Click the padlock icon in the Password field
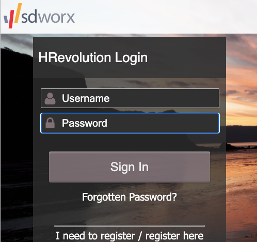This screenshot has width=257, height=242. click(50, 123)
